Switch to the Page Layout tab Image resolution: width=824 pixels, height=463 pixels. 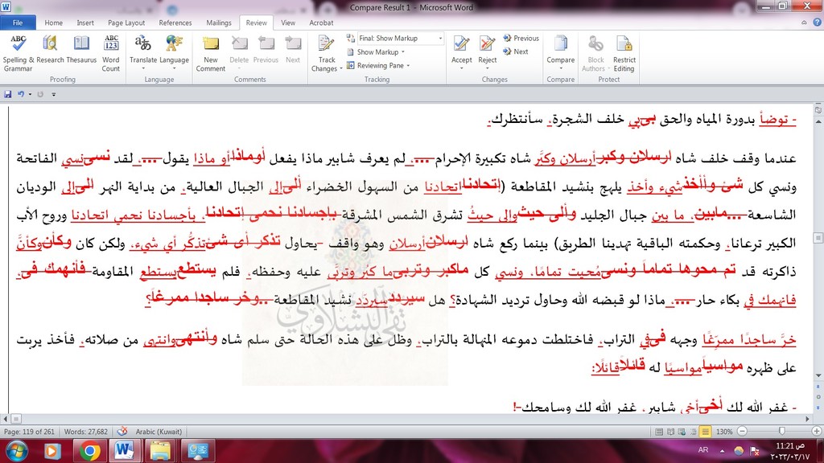[x=126, y=23]
